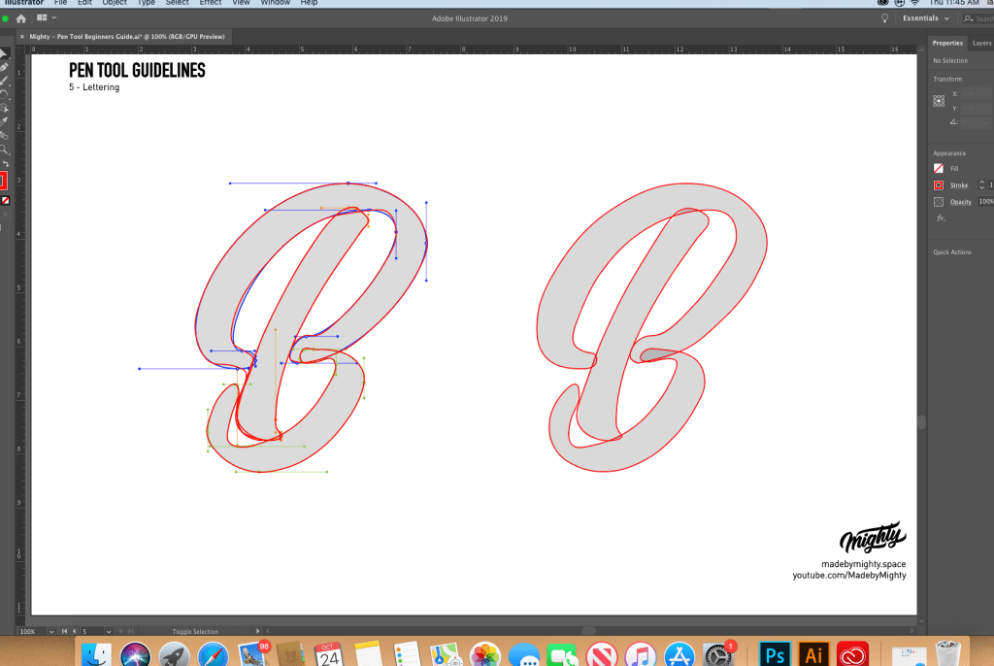Click the Fill swatch in Appearance
Image resolution: width=994 pixels, height=666 pixels.
[939, 168]
